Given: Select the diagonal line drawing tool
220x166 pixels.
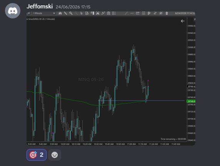Looking at the screenshot, I should tap(126, 13).
